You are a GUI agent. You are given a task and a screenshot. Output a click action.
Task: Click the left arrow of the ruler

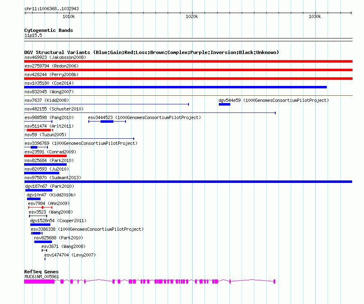coord(25,13)
